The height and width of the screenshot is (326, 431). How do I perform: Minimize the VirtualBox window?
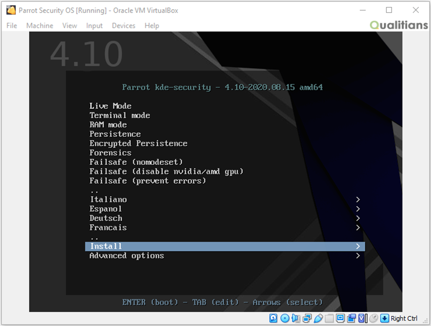(363, 10)
